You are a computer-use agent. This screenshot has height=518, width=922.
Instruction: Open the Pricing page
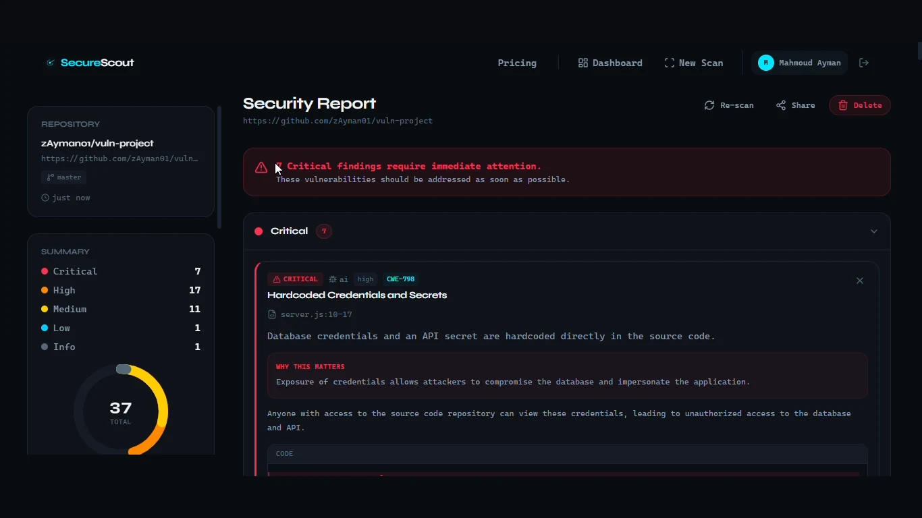click(517, 63)
